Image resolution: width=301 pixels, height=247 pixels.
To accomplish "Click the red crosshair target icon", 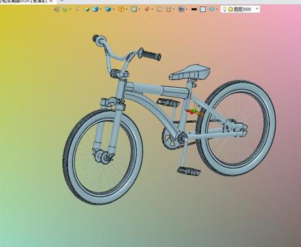I will 147,9.
